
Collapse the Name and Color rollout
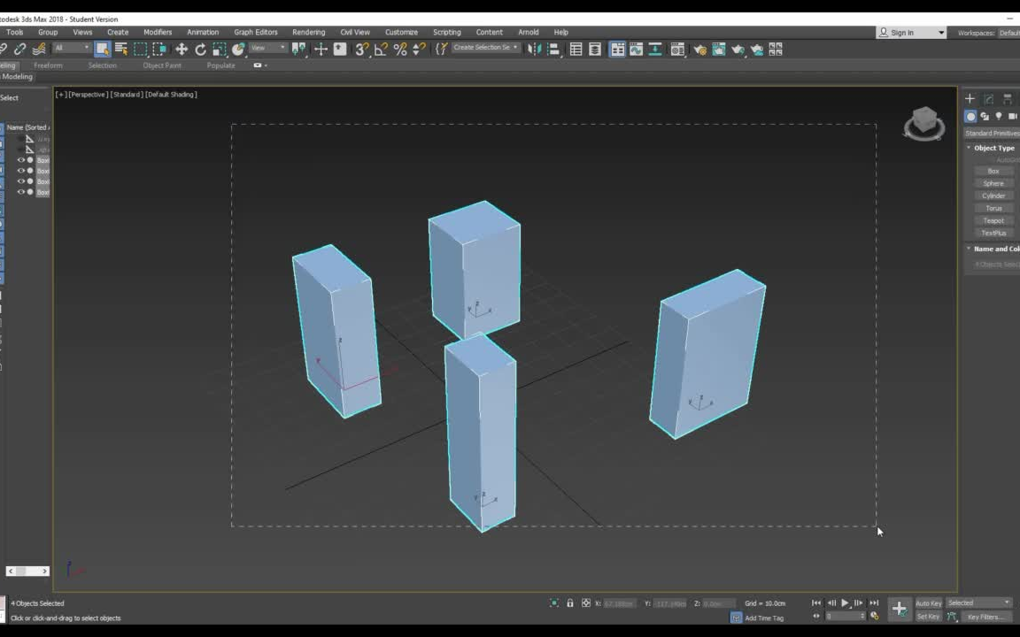point(969,249)
